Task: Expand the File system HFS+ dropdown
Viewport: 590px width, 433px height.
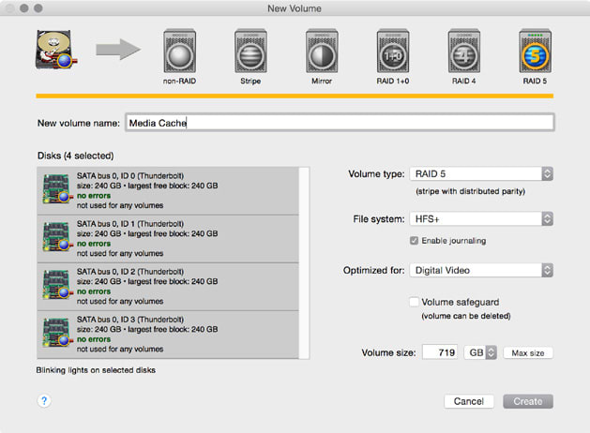Action: coord(480,219)
